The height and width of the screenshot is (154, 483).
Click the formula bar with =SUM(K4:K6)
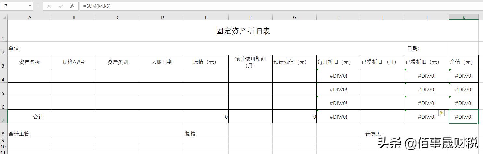click(x=281, y=6)
